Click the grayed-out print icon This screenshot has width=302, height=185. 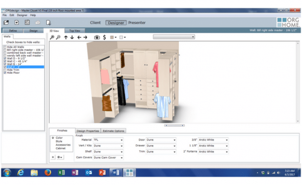(38, 23)
